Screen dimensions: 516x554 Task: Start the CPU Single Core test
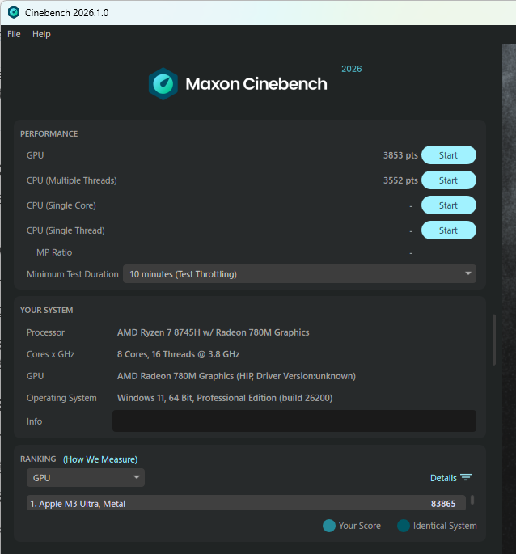click(449, 205)
